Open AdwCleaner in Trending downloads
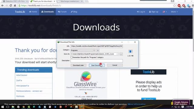 22,75
